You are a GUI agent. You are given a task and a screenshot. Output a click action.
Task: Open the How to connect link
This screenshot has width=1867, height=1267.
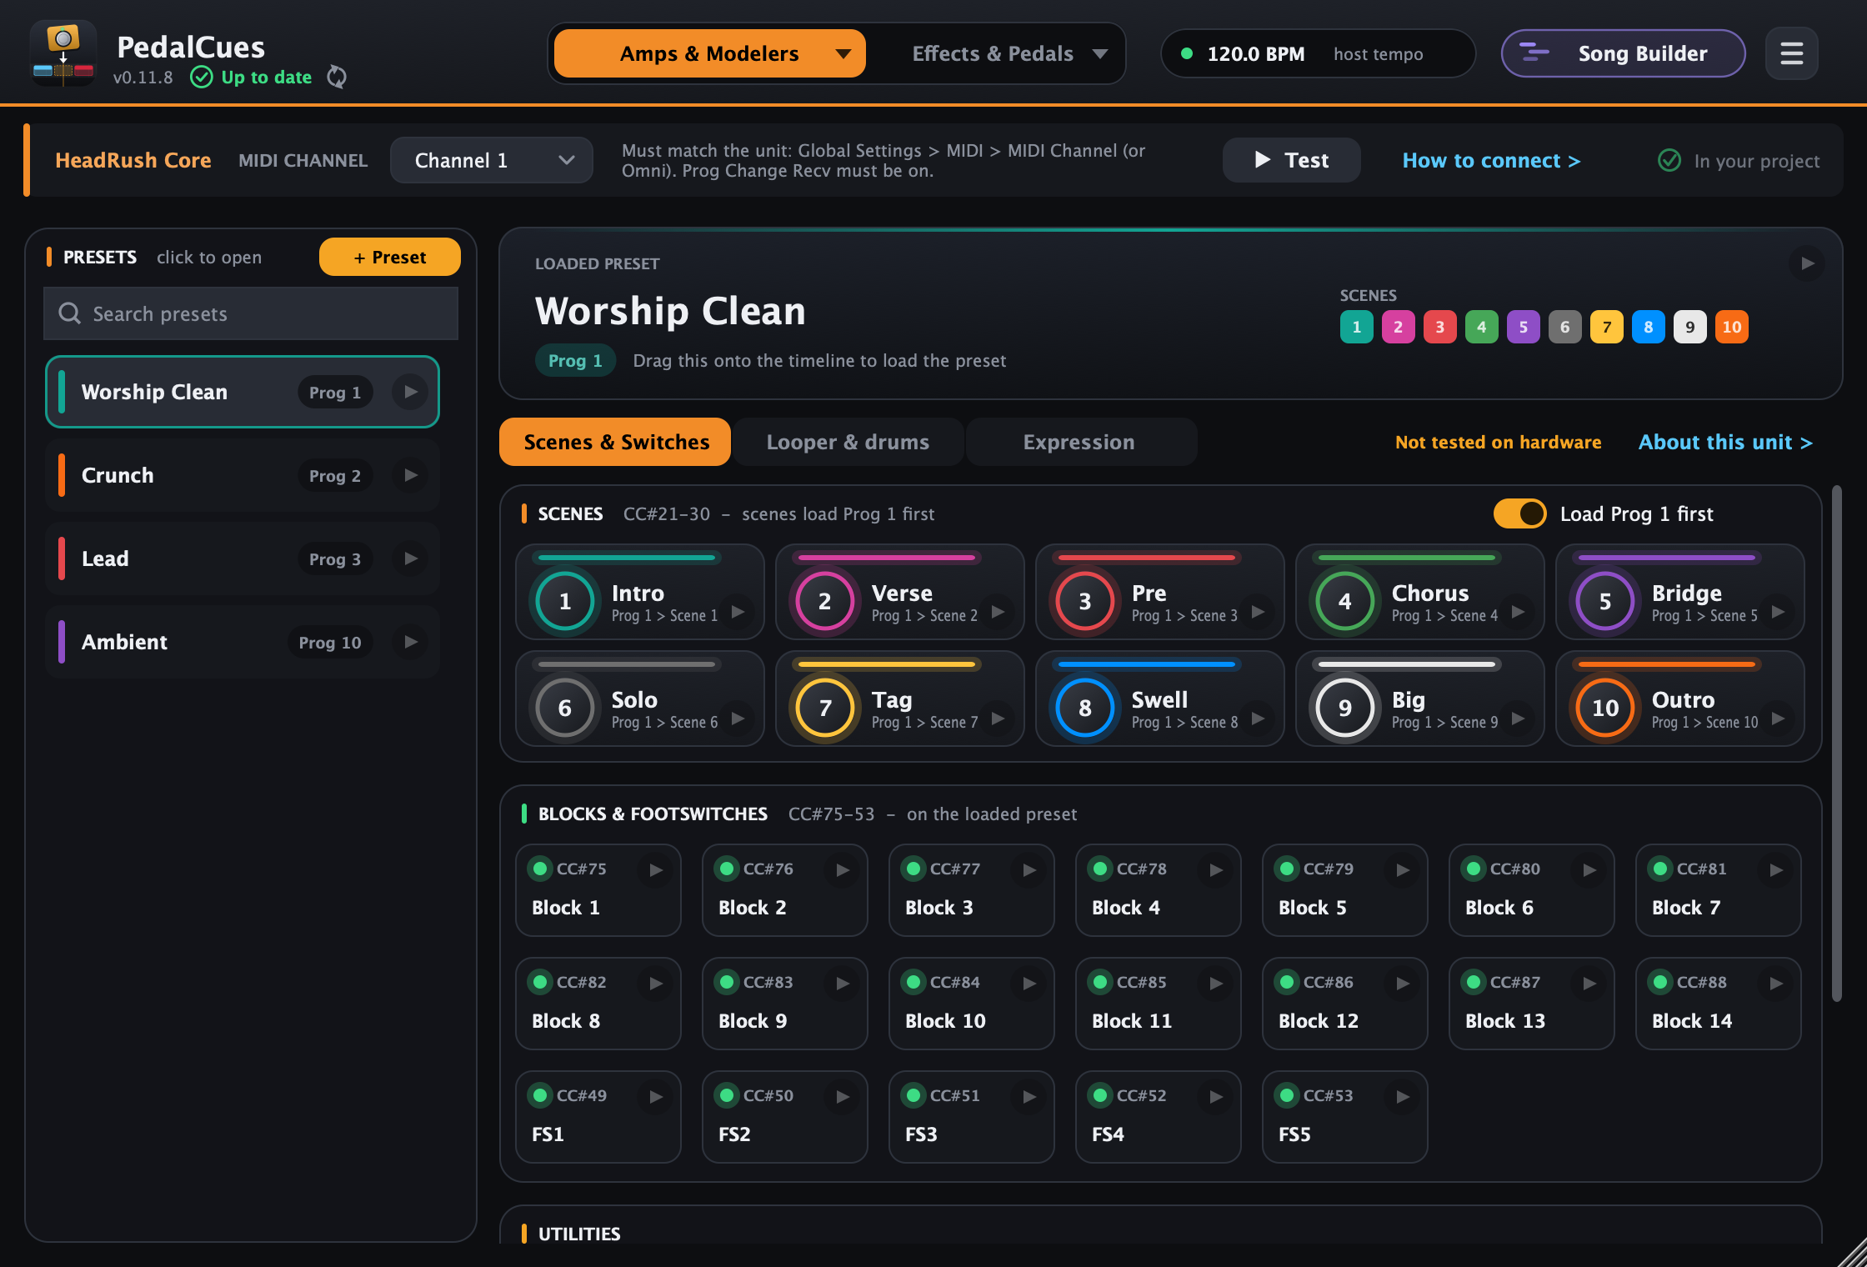coord(1491,160)
